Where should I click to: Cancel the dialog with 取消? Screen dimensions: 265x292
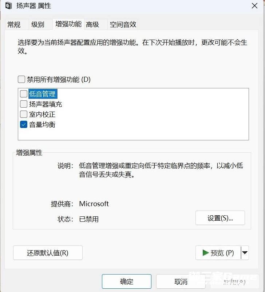point(181,281)
